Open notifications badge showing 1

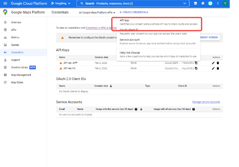tap(210, 3)
